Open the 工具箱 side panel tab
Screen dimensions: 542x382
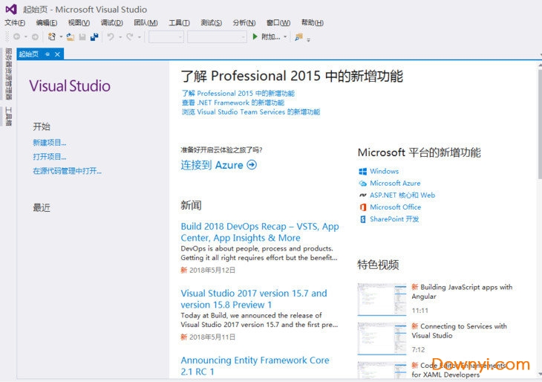point(8,117)
